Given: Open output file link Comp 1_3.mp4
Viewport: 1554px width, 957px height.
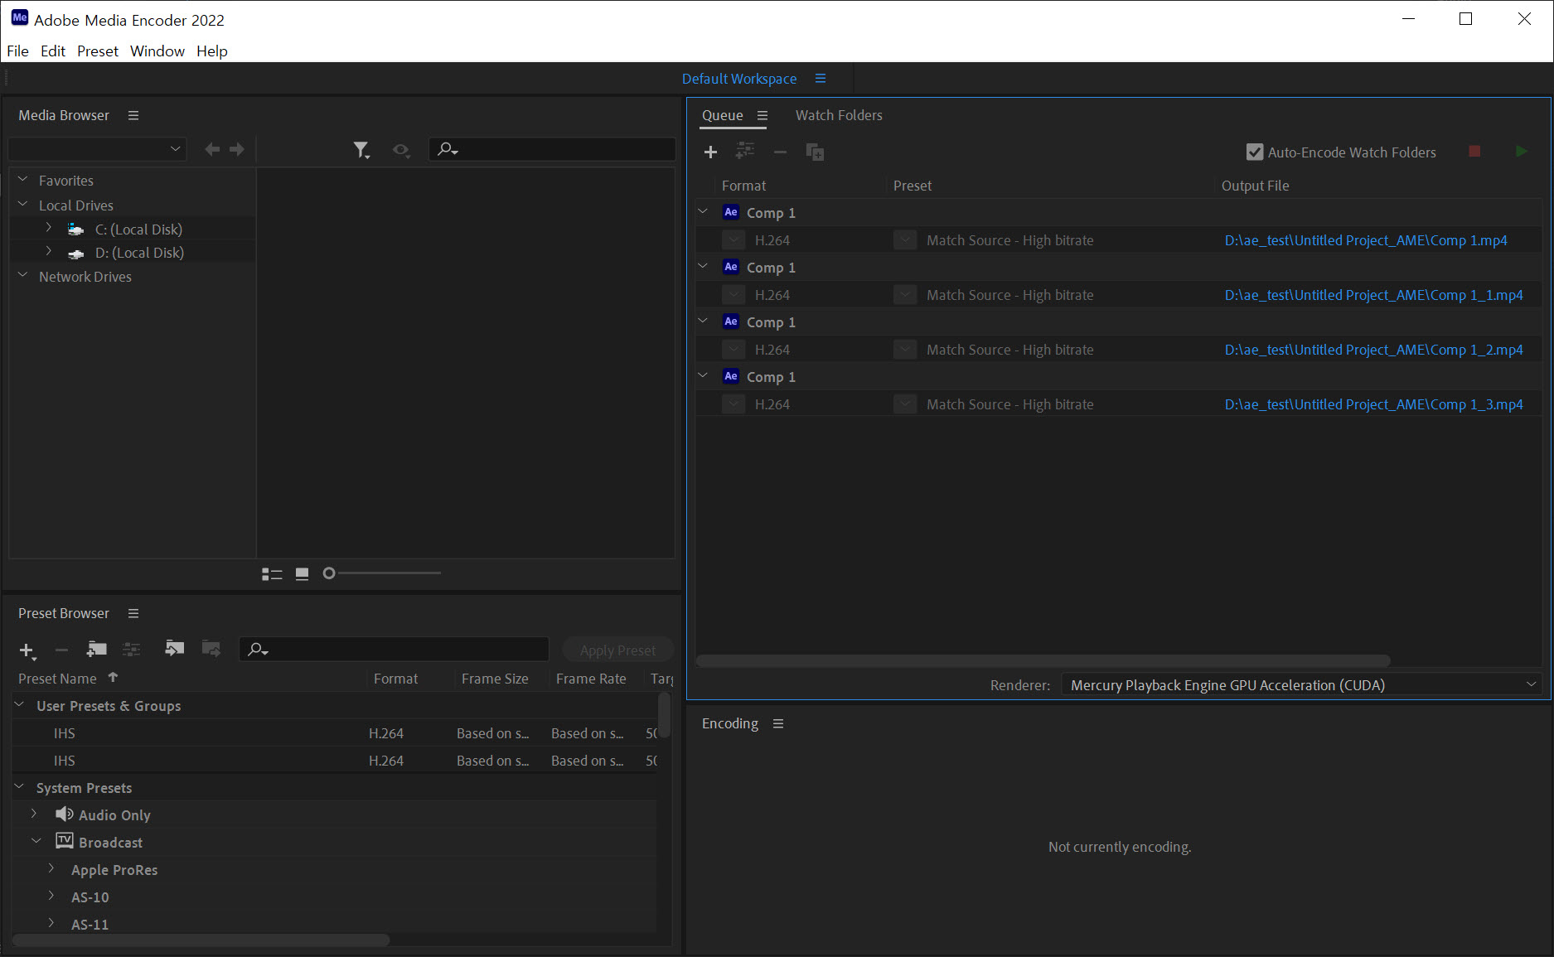Looking at the screenshot, I should (x=1373, y=404).
